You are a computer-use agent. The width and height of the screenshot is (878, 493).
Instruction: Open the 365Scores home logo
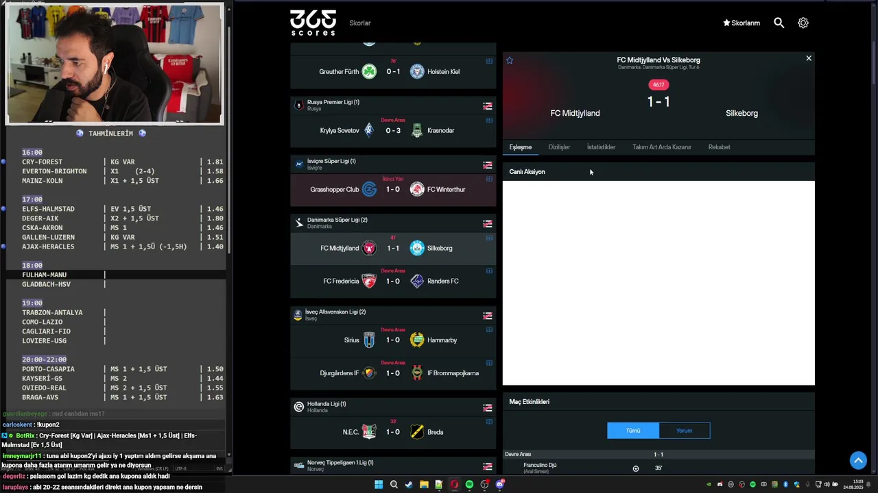[313, 23]
